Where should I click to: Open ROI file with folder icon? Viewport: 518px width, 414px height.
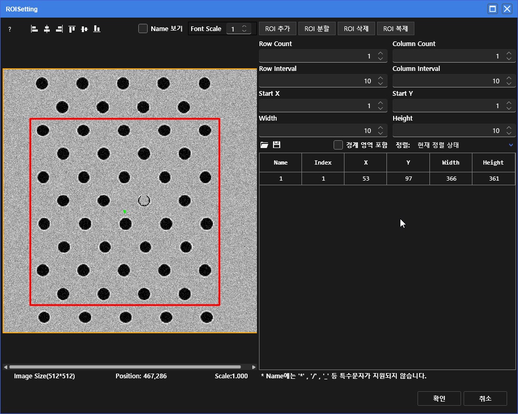[264, 145]
